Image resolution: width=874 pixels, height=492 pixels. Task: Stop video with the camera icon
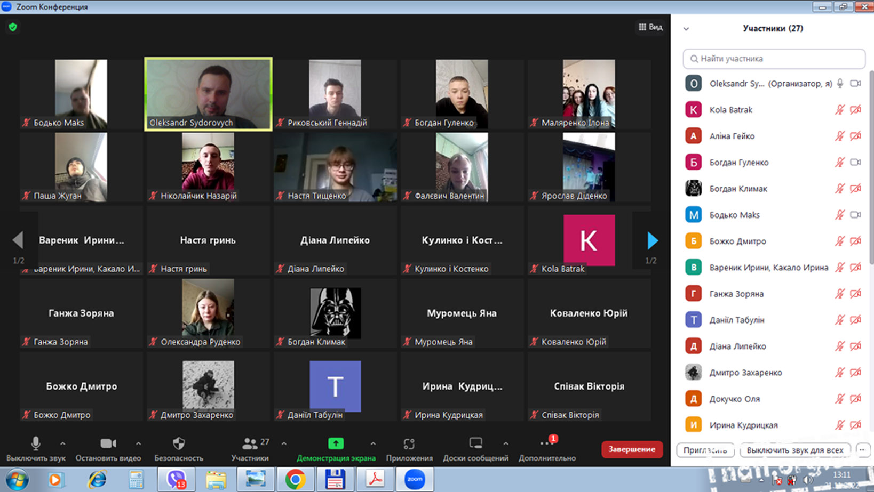pyautogui.click(x=108, y=443)
